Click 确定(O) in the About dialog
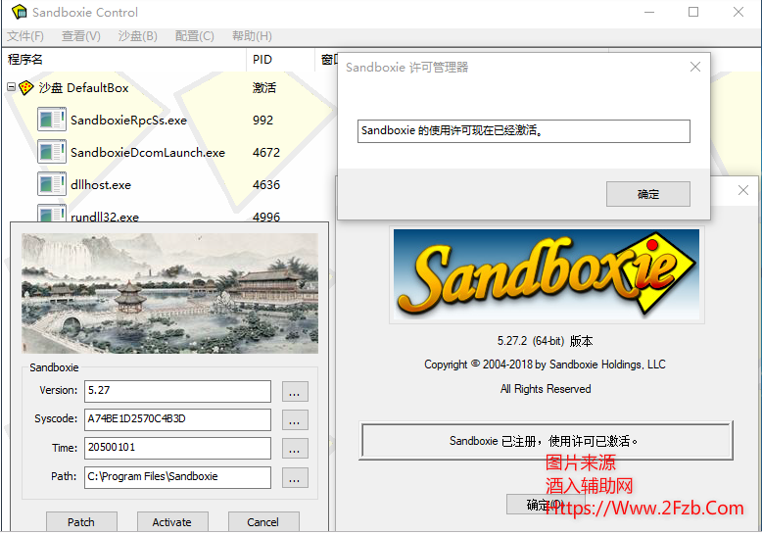This screenshot has width=762, height=535. point(546,505)
